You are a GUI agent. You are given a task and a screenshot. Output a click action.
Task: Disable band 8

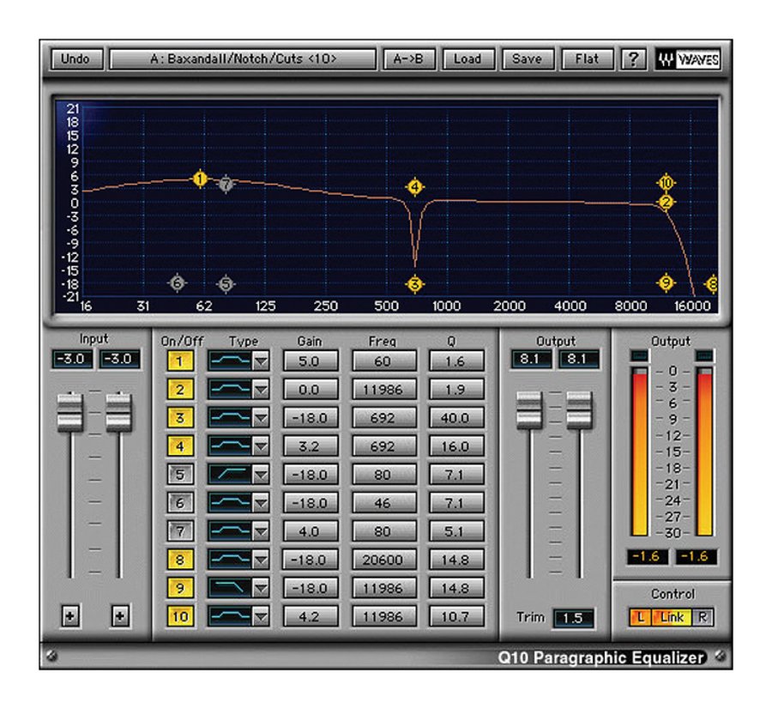(180, 560)
